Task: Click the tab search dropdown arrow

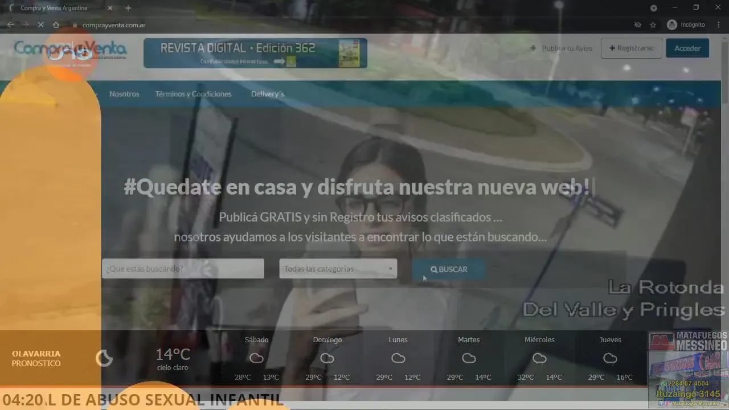Action: point(653,8)
